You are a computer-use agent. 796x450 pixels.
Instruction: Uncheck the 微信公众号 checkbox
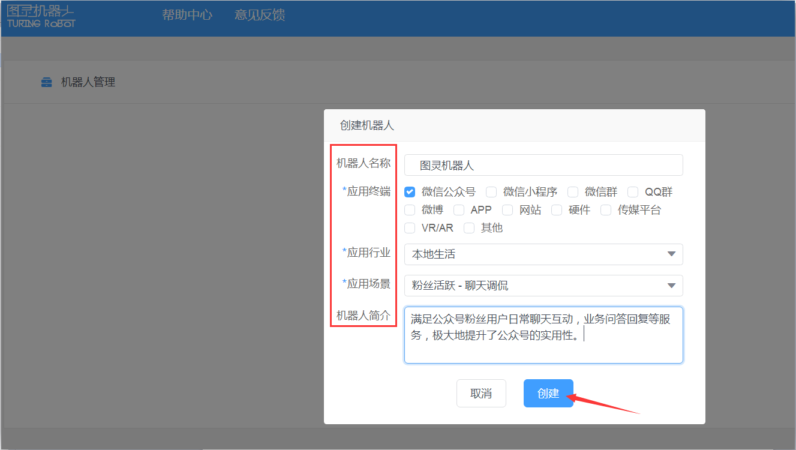pyautogui.click(x=410, y=192)
